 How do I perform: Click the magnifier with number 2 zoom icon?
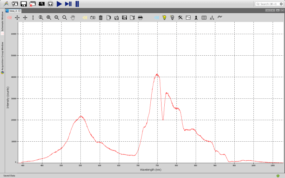click(x=41, y=18)
